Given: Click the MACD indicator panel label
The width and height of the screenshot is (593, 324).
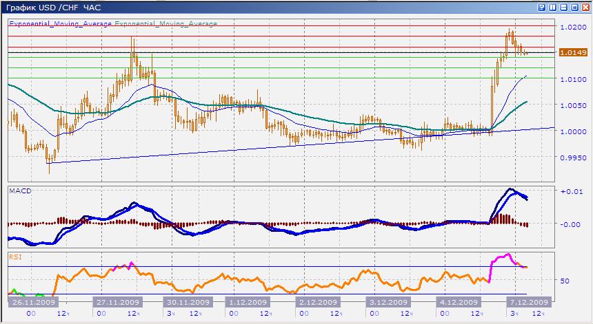Looking at the screenshot, I should 21,191.
